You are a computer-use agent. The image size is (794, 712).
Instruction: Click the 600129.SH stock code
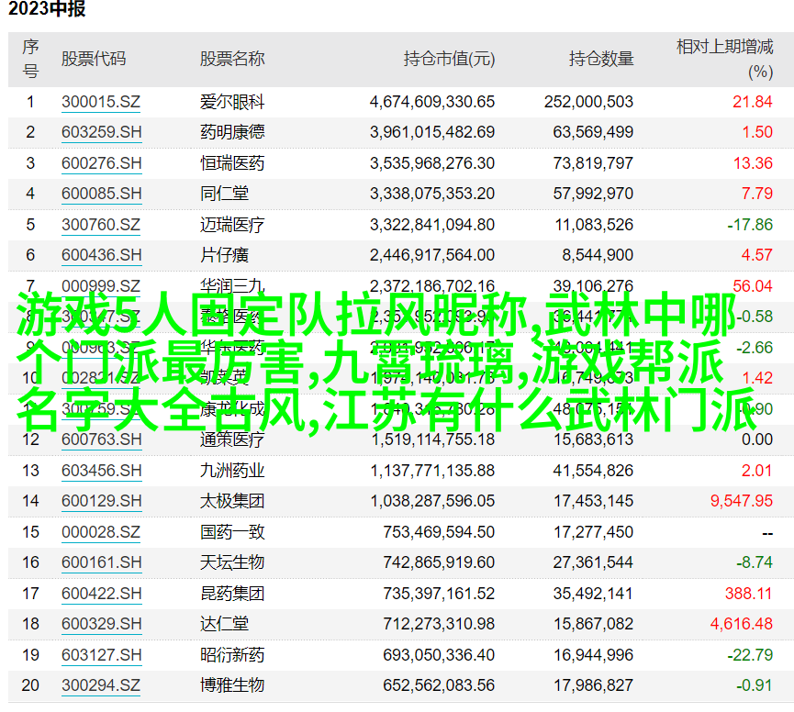[101, 501]
